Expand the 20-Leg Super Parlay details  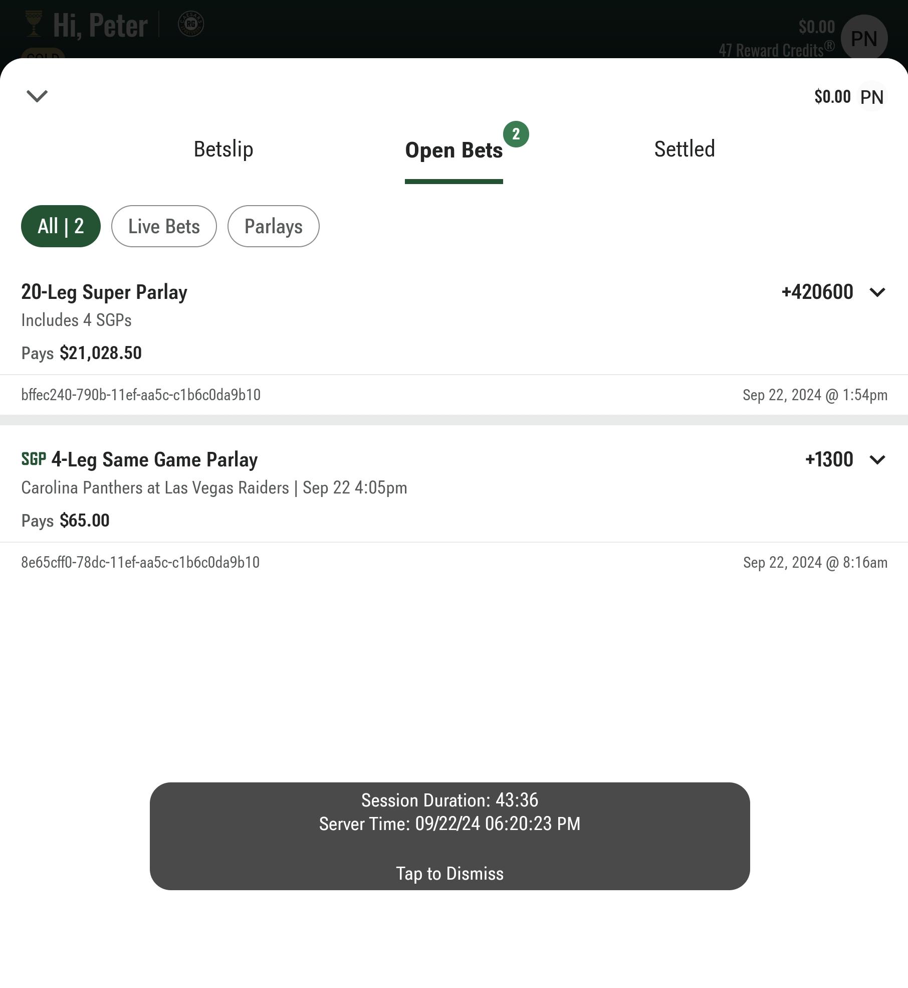[x=877, y=292]
